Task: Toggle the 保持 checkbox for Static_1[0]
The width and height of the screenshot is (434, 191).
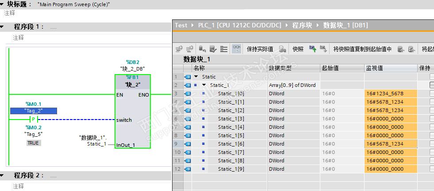Action: click(432, 94)
